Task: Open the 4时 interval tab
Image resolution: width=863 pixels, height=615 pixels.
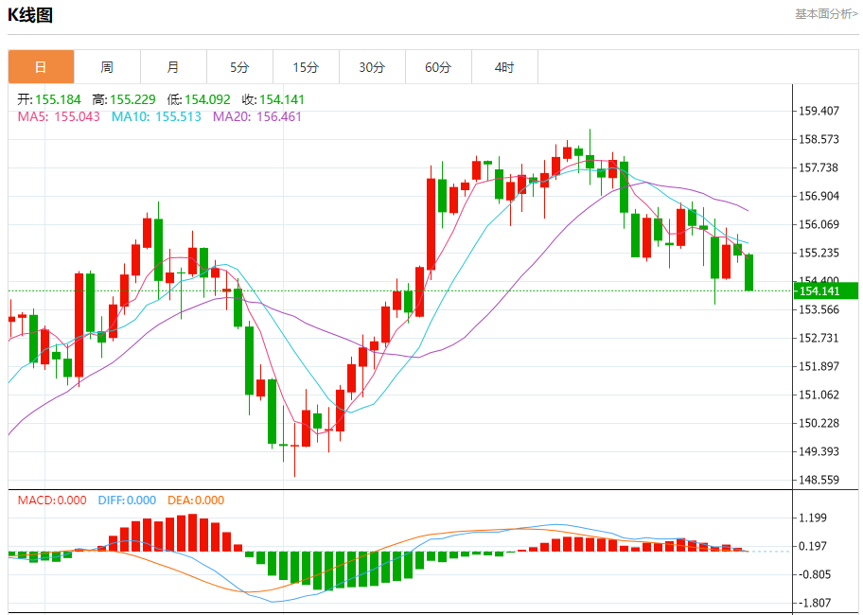Action: 504,67
